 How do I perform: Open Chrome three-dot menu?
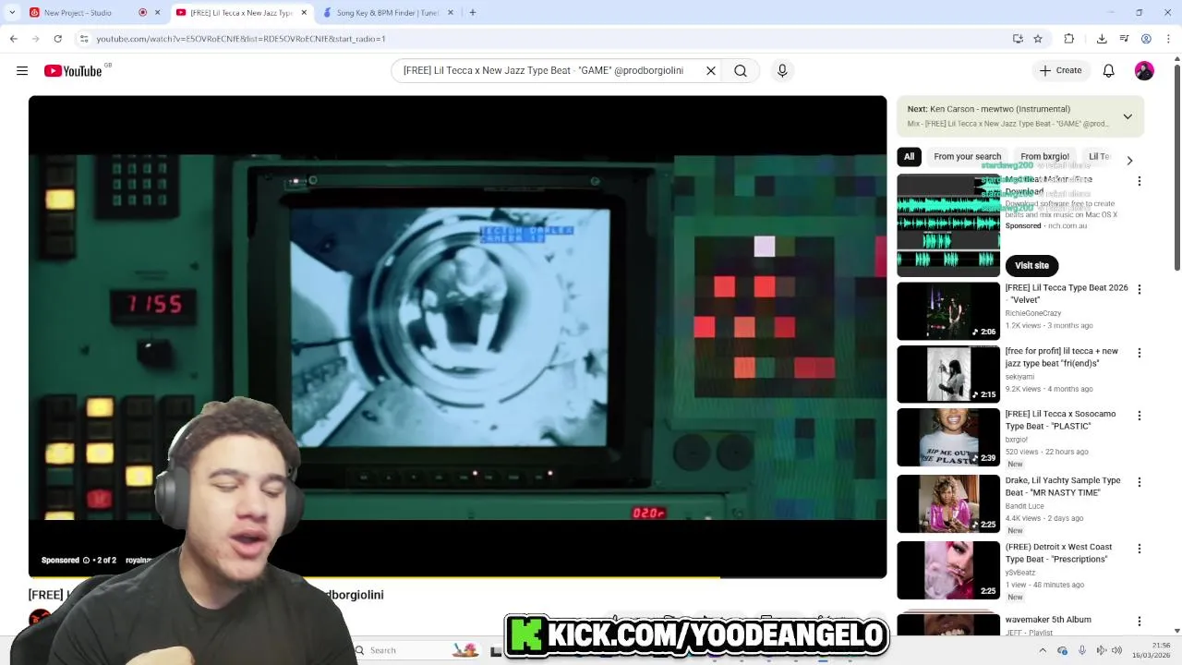tap(1168, 39)
